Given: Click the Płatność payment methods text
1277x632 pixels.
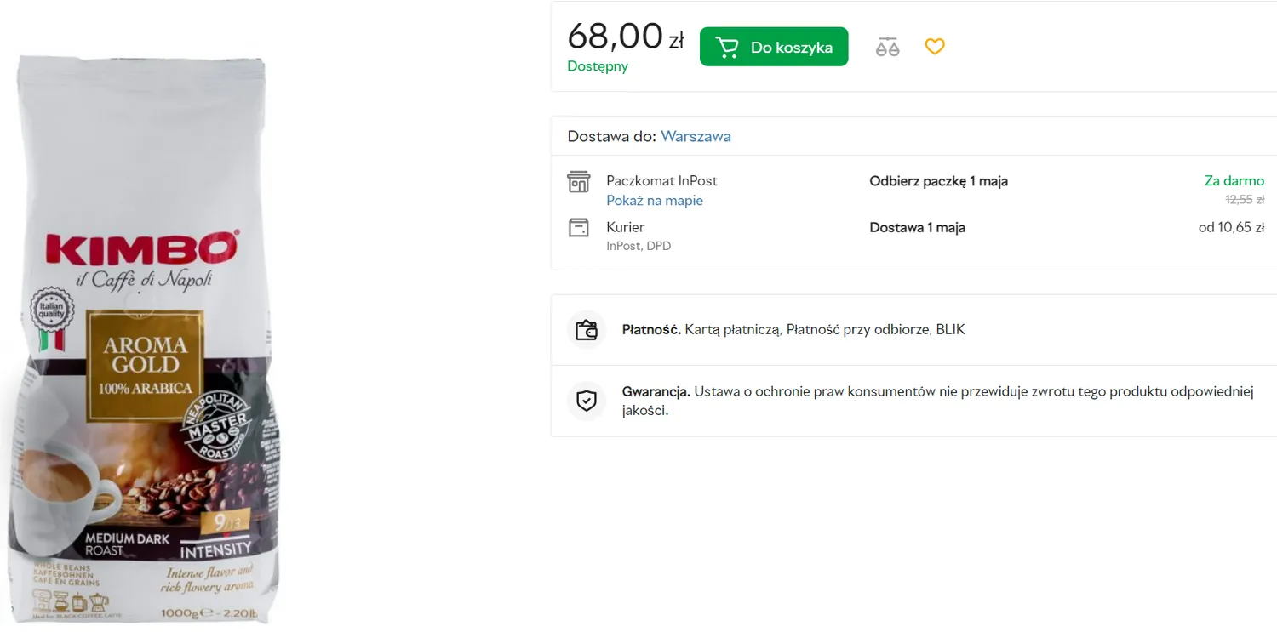Looking at the screenshot, I should (x=793, y=329).
